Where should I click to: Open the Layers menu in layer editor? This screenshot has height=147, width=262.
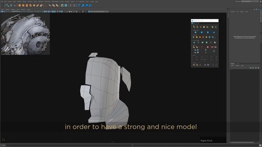coord(232,66)
